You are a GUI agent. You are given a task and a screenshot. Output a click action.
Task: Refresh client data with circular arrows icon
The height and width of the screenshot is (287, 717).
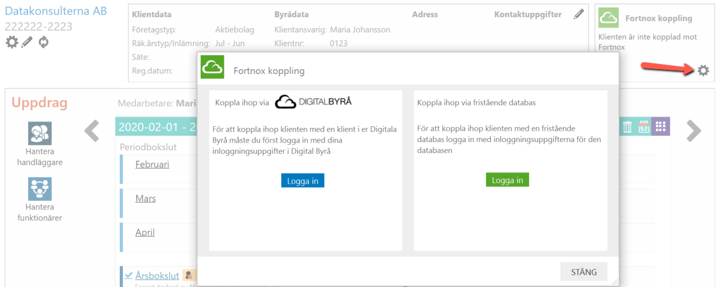pyautogui.click(x=43, y=42)
